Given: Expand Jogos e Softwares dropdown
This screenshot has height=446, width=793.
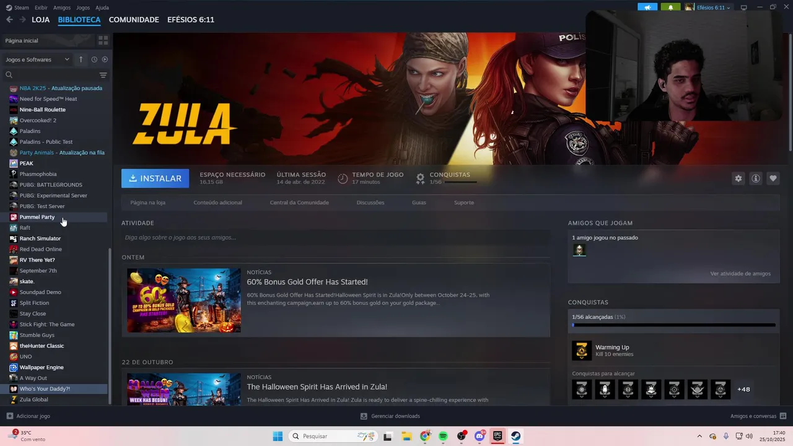Looking at the screenshot, I should [37, 59].
